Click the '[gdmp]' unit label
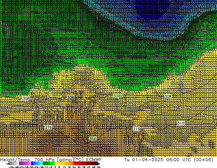The width and height of the screenshot is (217, 168). pyautogui.click(x=65, y=160)
